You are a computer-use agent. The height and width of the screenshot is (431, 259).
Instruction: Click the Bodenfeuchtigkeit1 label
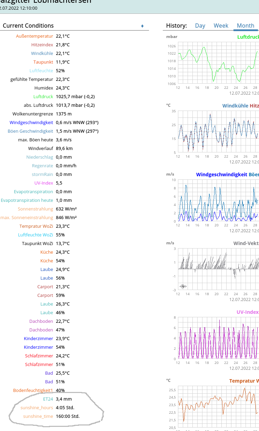[33, 390]
